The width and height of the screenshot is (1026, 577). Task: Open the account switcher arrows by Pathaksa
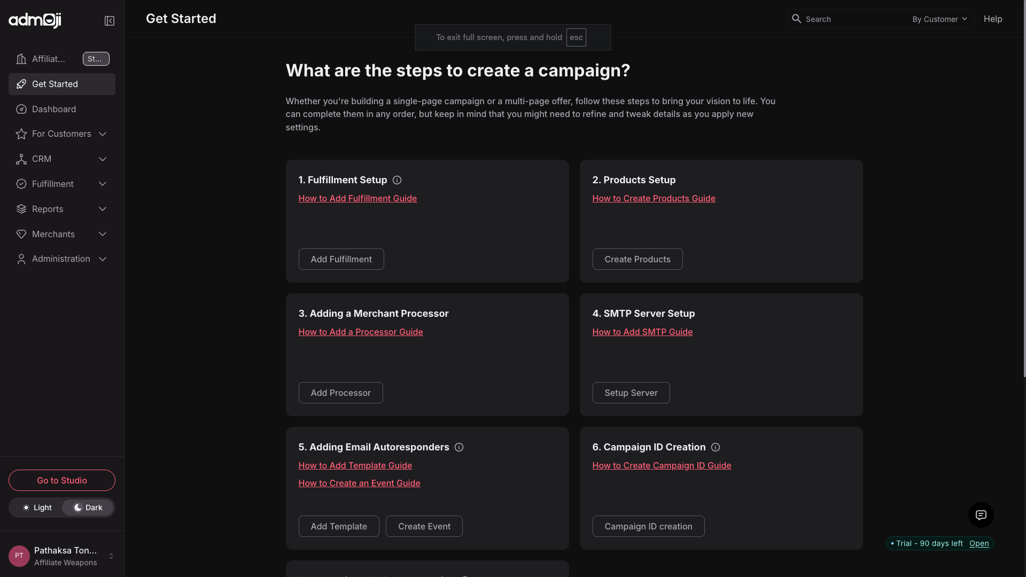click(111, 556)
